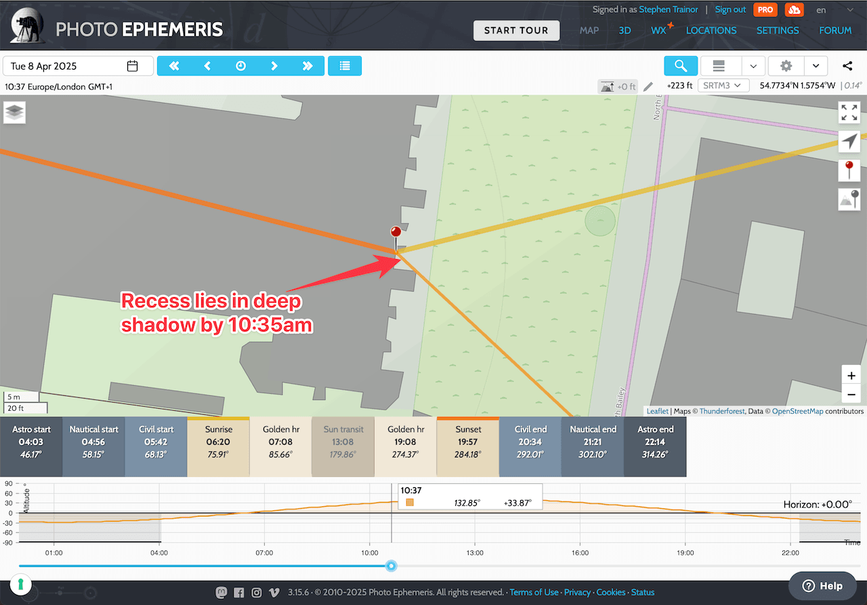The height and width of the screenshot is (605, 867).
Task: Open the WX weather tab
Action: (x=660, y=30)
